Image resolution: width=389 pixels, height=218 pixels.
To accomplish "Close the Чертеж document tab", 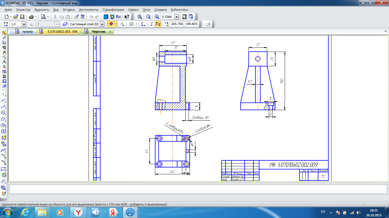I will (110, 32).
